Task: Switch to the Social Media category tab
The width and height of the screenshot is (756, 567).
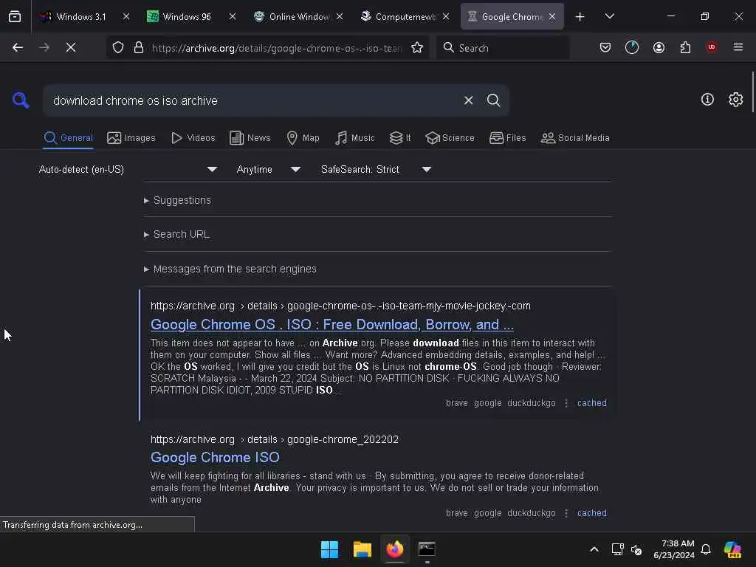Action: (574, 138)
